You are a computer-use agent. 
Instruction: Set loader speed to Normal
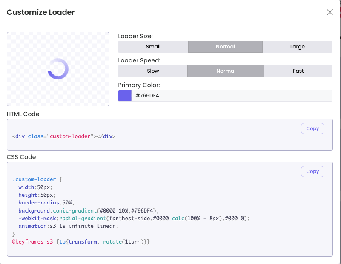tap(226, 71)
